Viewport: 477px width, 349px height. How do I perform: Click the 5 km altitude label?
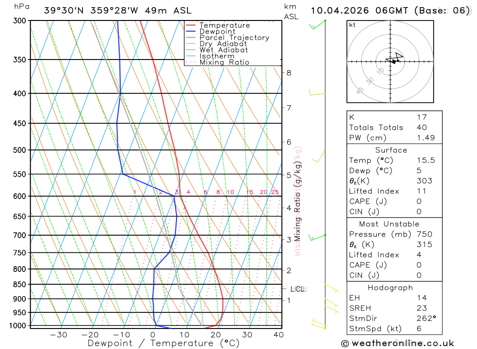(289, 175)
